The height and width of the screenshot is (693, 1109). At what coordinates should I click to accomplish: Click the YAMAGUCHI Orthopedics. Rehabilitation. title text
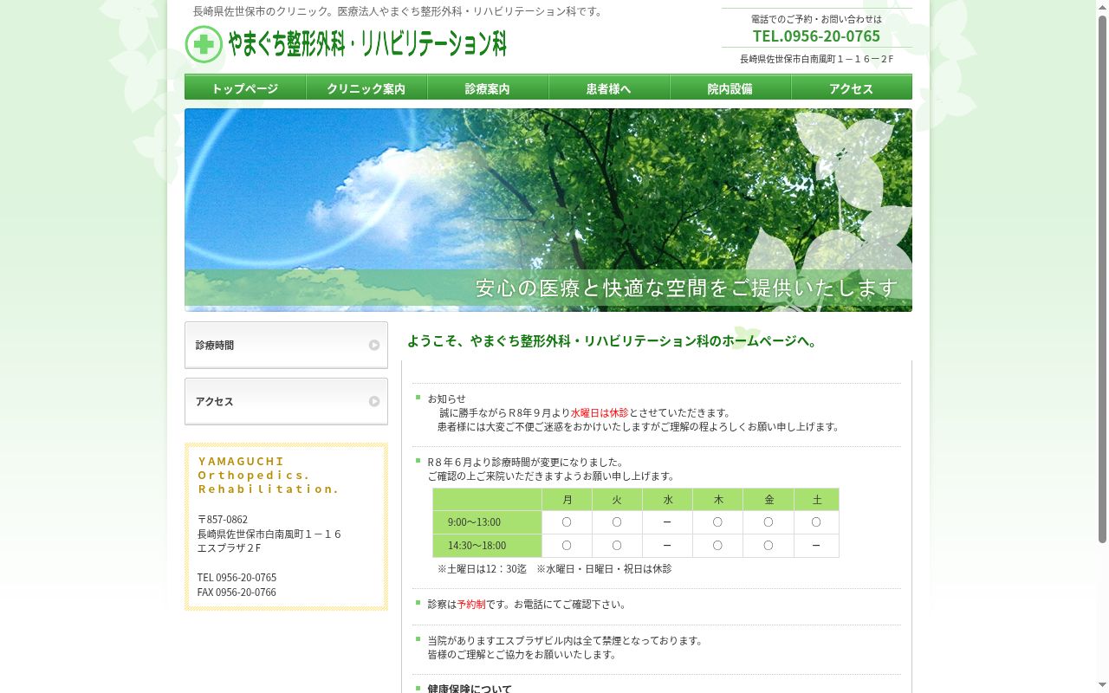point(269,475)
